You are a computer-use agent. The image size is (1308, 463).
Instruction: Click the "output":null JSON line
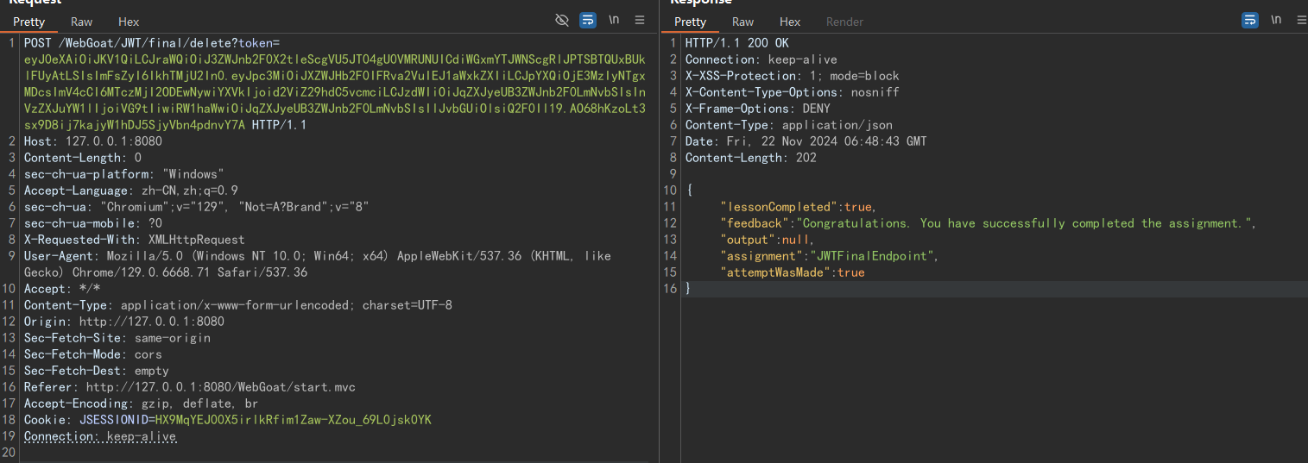767,240
